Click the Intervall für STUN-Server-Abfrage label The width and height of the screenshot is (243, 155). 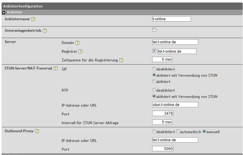pos(90,123)
